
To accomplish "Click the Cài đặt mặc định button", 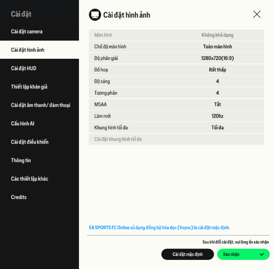I will pyautogui.click(x=188, y=254).
